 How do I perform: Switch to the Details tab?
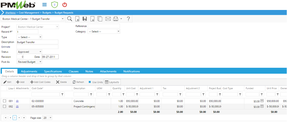9,71
